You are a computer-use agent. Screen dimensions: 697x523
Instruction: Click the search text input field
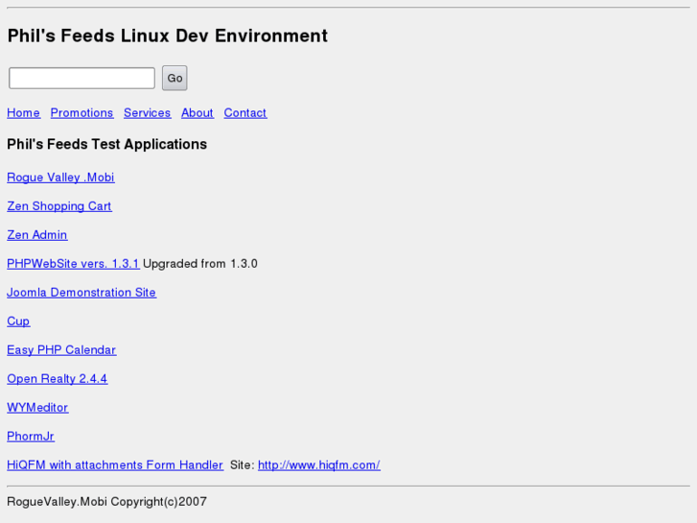tap(81, 78)
